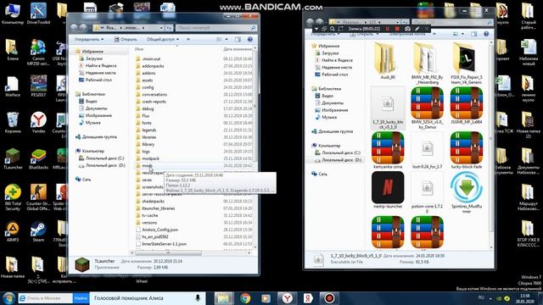Select the lucky-block-fade archive
The width and height of the screenshot is (543, 305).
[x=467, y=150]
